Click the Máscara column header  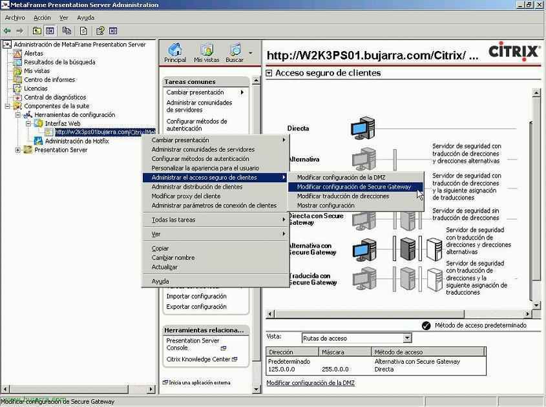pyautogui.click(x=346, y=352)
